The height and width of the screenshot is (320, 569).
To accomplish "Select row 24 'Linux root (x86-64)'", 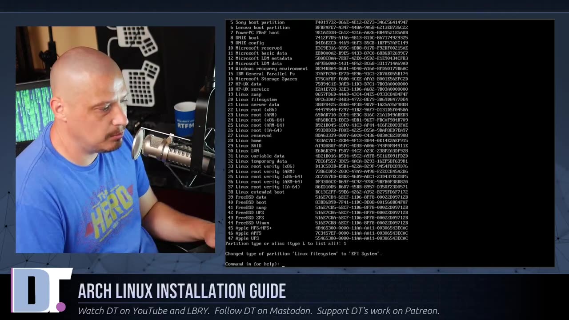I will pos(318,120).
